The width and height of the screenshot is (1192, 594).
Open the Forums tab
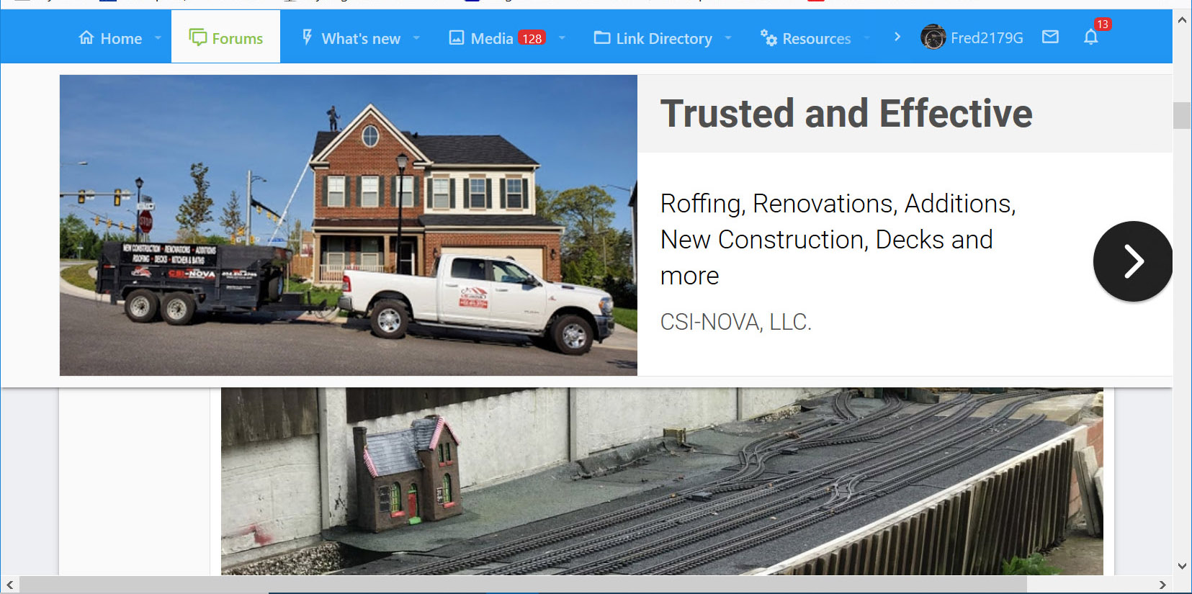[225, 37]
